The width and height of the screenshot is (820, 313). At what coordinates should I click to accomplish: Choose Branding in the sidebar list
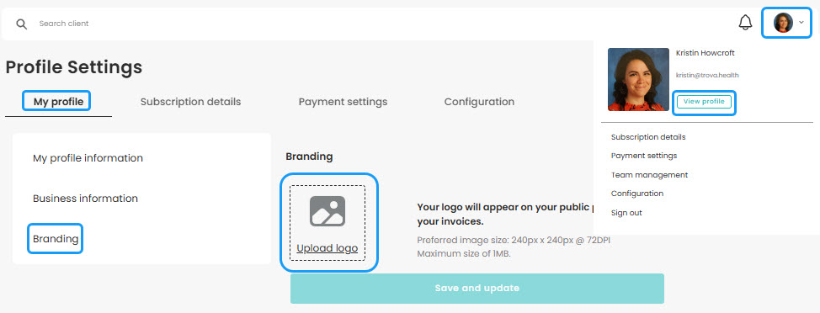[56, 239]
